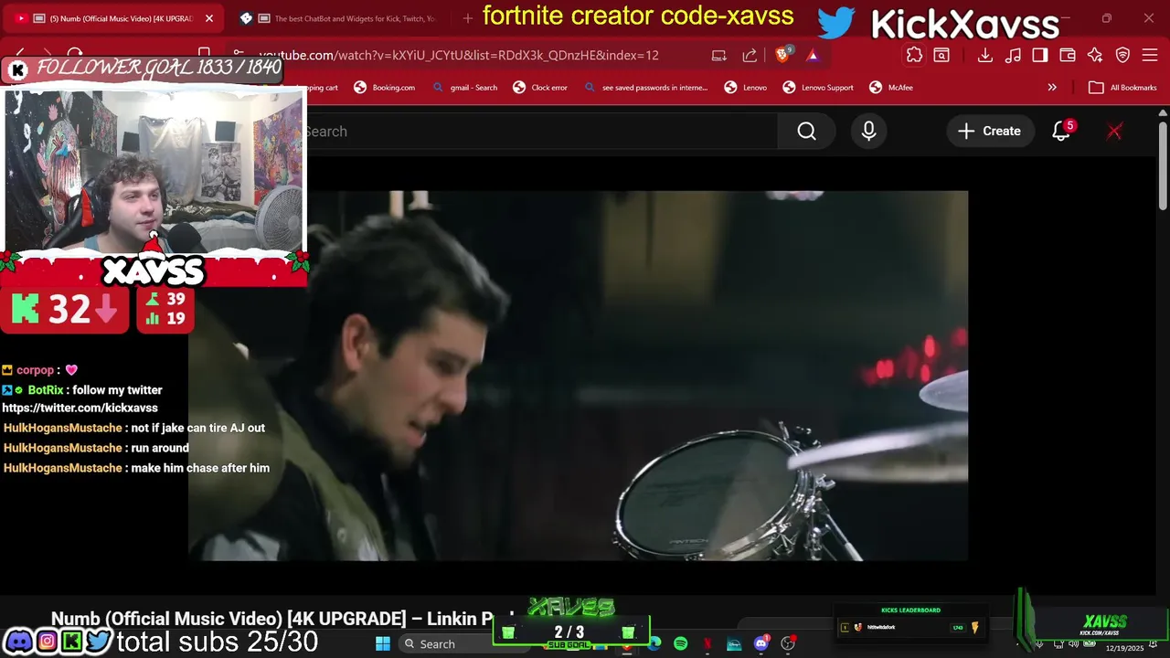Open the Brave Wallet icon

1068,55
